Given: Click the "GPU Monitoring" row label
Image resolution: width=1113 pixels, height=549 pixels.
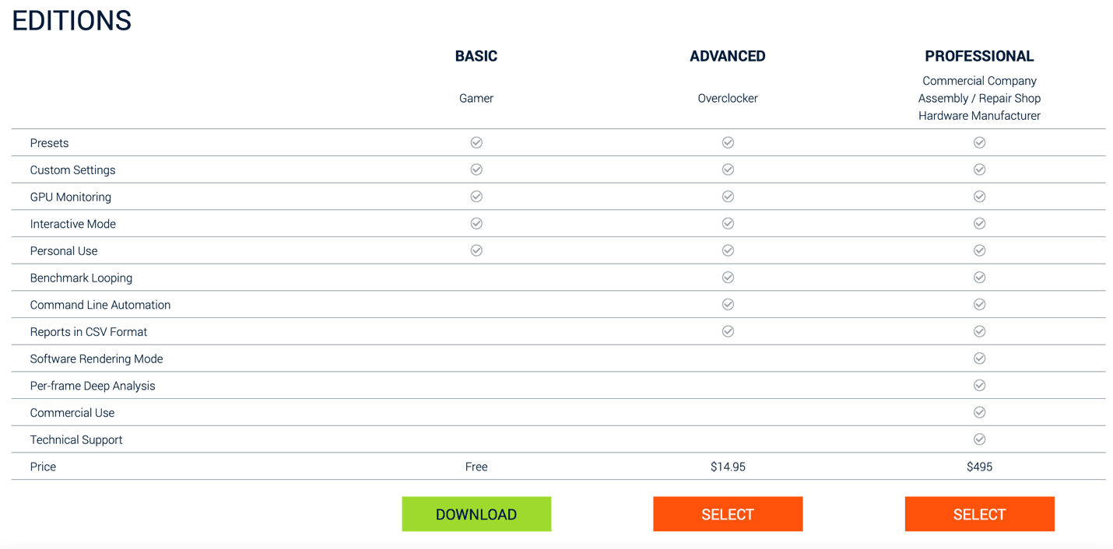Looking at the screenshot, I should point(71,197).
